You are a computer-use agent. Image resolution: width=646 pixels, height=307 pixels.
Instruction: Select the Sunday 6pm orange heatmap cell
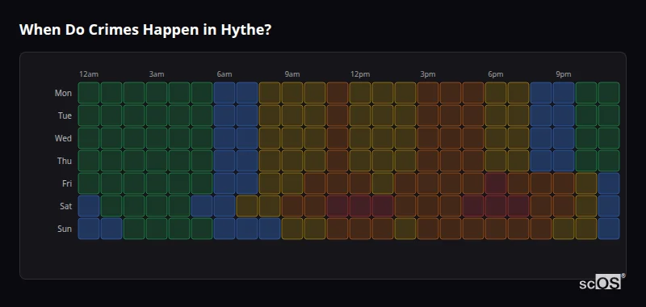point(496,229)
